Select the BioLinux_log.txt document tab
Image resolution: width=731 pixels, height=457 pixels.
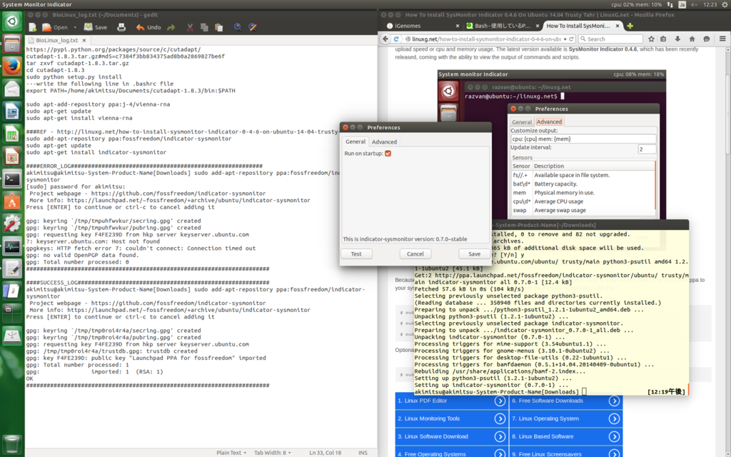pyautogui.click(x=57, y=41)
